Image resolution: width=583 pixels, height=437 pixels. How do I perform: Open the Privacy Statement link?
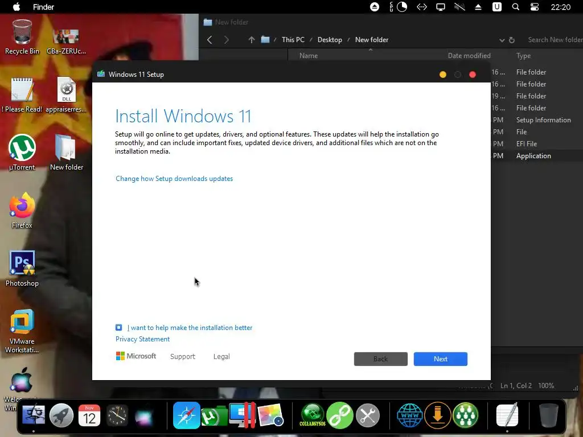(142, 339)
